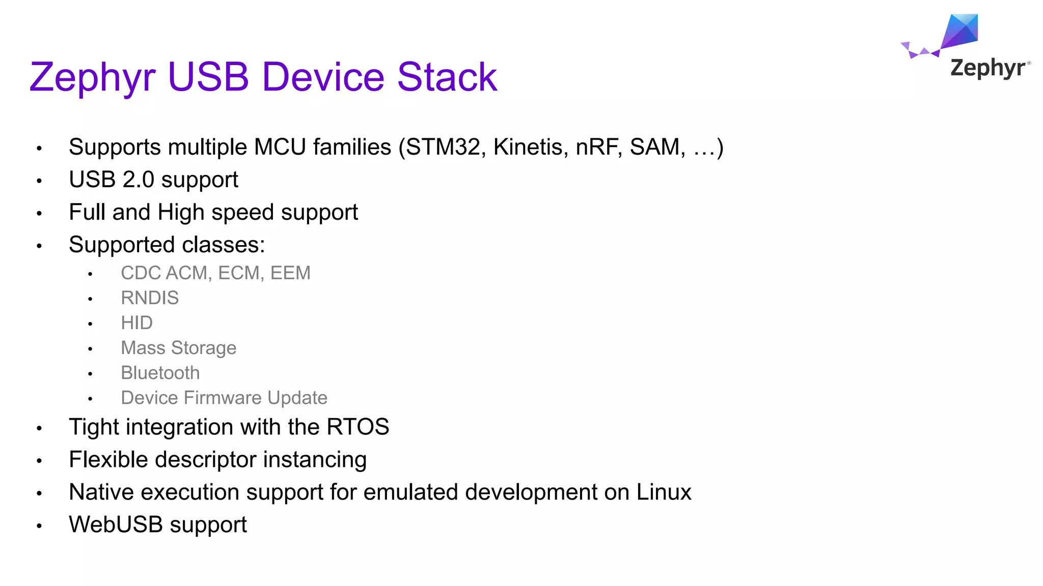Click the "USB 2.0 support" bullet text
Image resolution: width=1043 pixels, height=586 pixels.
153,180
